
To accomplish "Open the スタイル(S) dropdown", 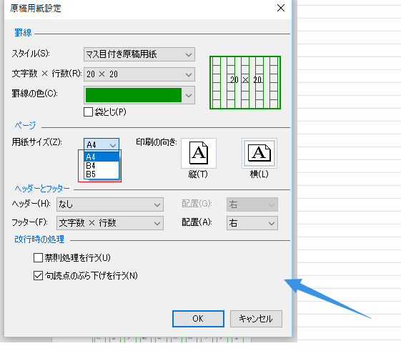I will [x=139, y=54].
